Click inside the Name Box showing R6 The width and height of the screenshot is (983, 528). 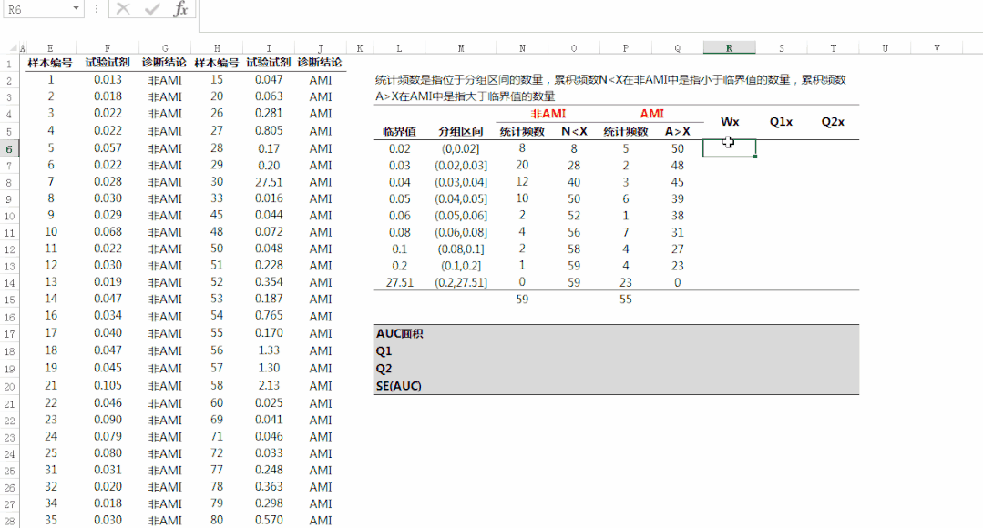(35, 9)
